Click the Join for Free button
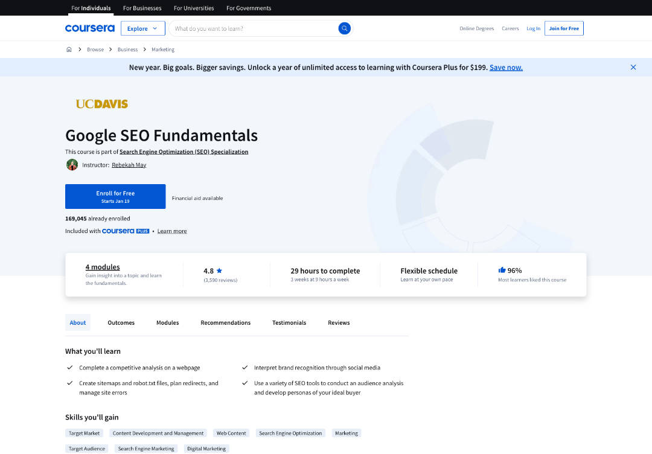 point(563,28)
